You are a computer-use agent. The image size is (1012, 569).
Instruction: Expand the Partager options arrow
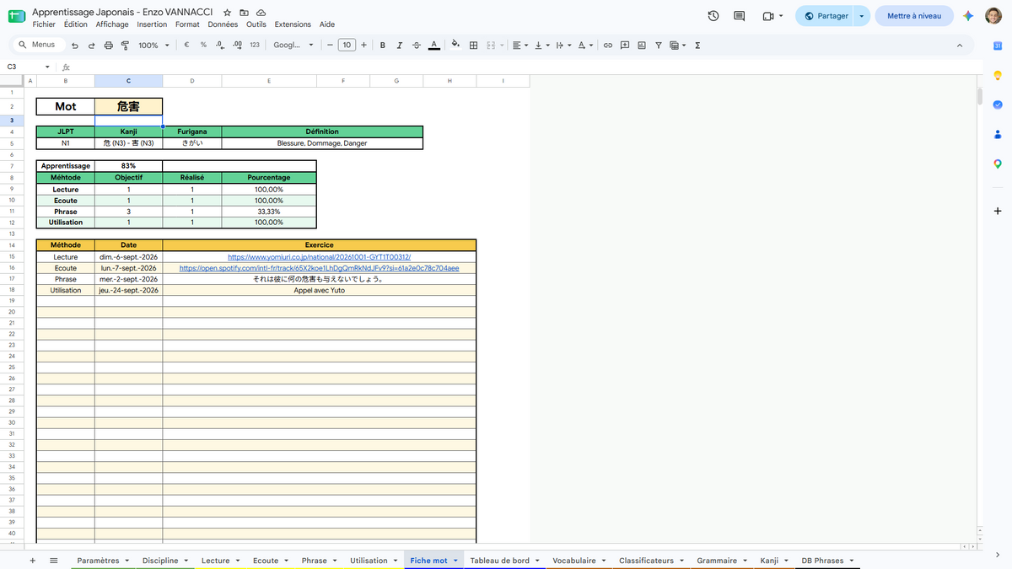coord(861,16)
